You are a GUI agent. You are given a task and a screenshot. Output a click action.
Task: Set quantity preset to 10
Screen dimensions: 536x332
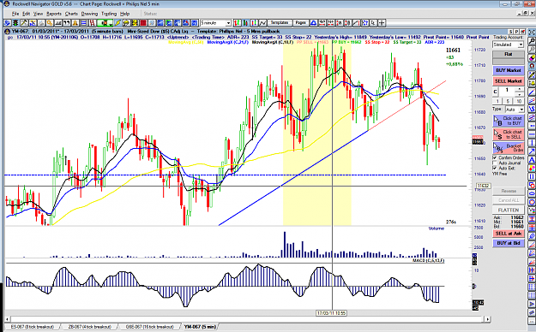point(519,101)
